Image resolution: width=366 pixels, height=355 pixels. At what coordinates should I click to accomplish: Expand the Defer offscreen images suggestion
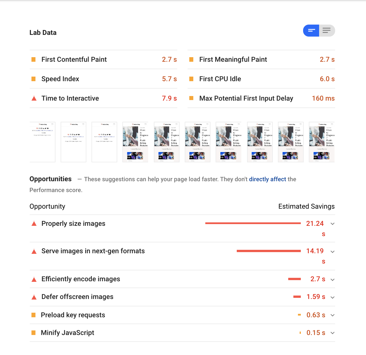pyautogui.click(x=332, y=297)
